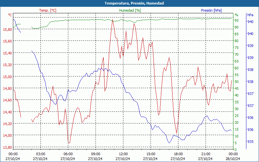Click the green '%' unit label

237,15
